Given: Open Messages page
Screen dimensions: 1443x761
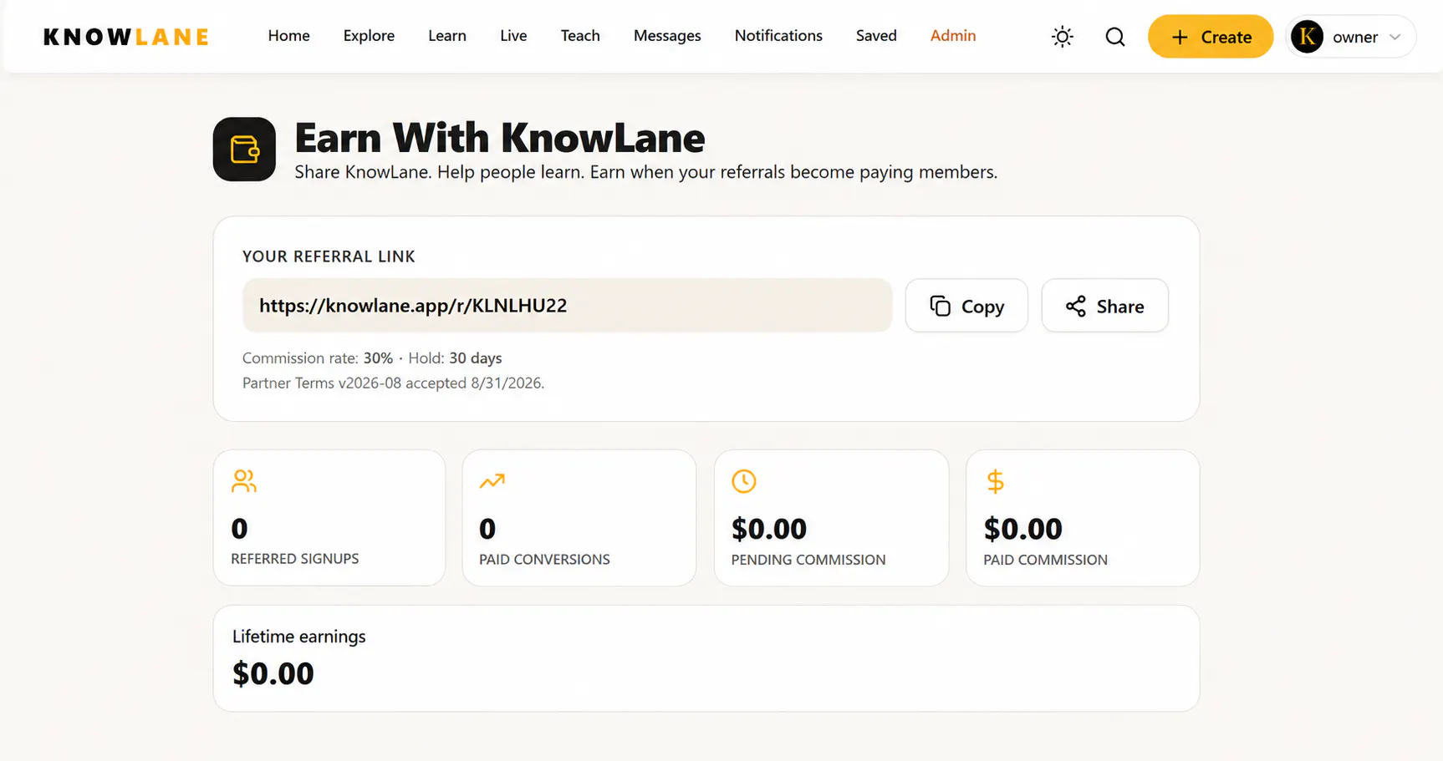Looking at the screenshot, I should (x=667, y=36).
